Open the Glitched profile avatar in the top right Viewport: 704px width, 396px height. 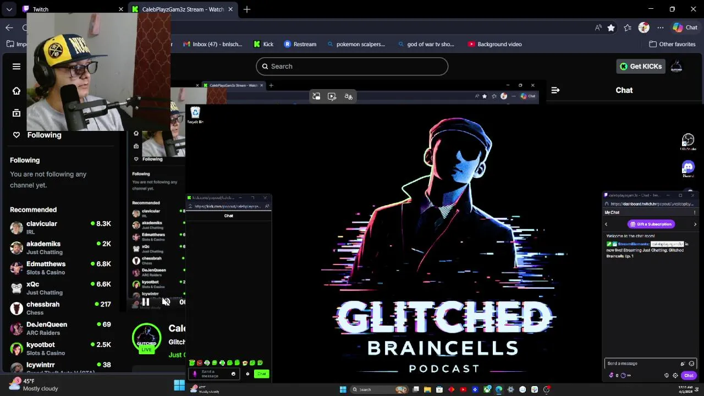click(676, 67)
